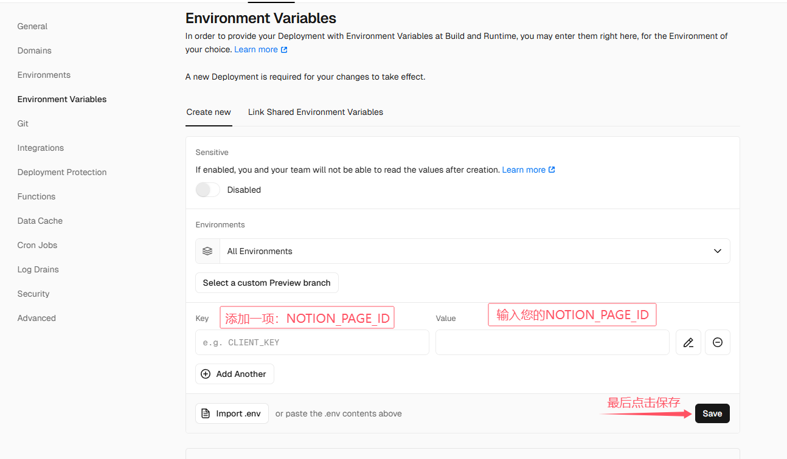787x459 pixels.
Task: Toggle the Sensitive switch
Action: pyautogui.click(x=207, y=190)
